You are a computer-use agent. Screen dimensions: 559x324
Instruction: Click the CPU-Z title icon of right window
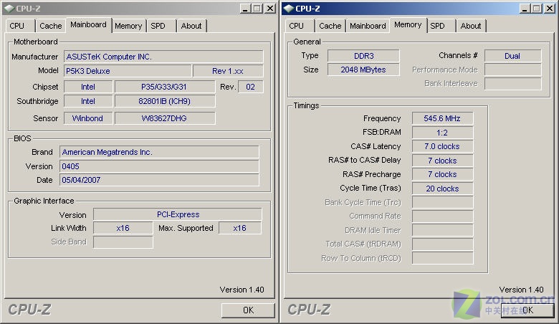(x=289, y=9)
